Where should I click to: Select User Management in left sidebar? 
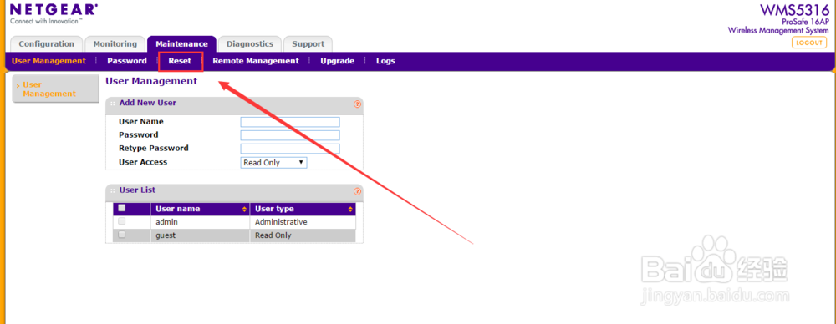(x=55, y=89)
